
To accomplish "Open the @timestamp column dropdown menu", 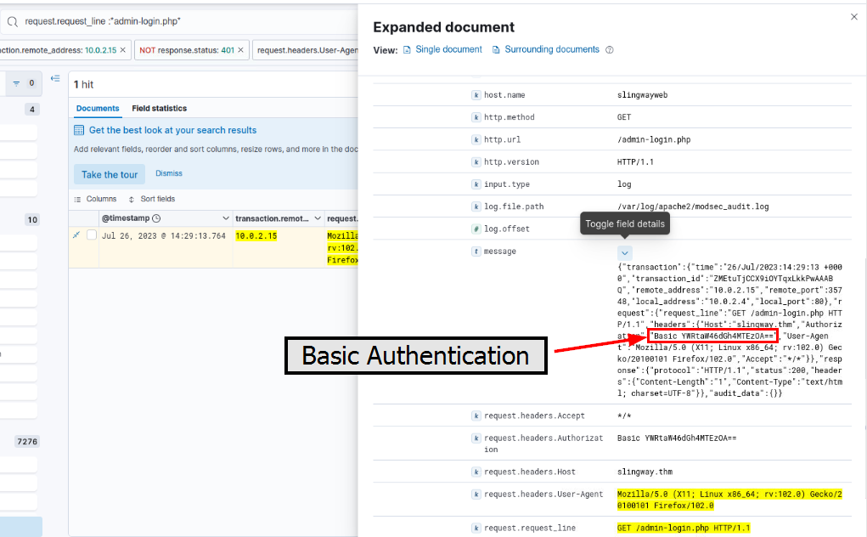I will click(x=226, y=219).
